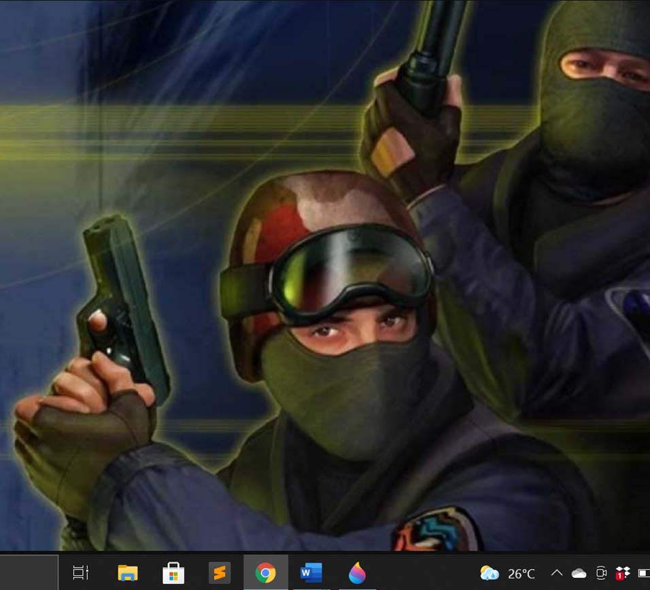Open Dropbox tray icon with notification badge
The height and width of the screenshot is (590, 650).
click(623, 574)
